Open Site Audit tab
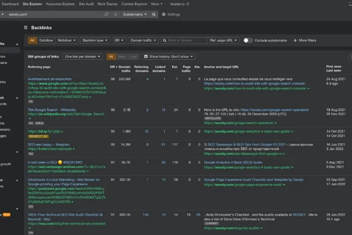 click(86, 4)
